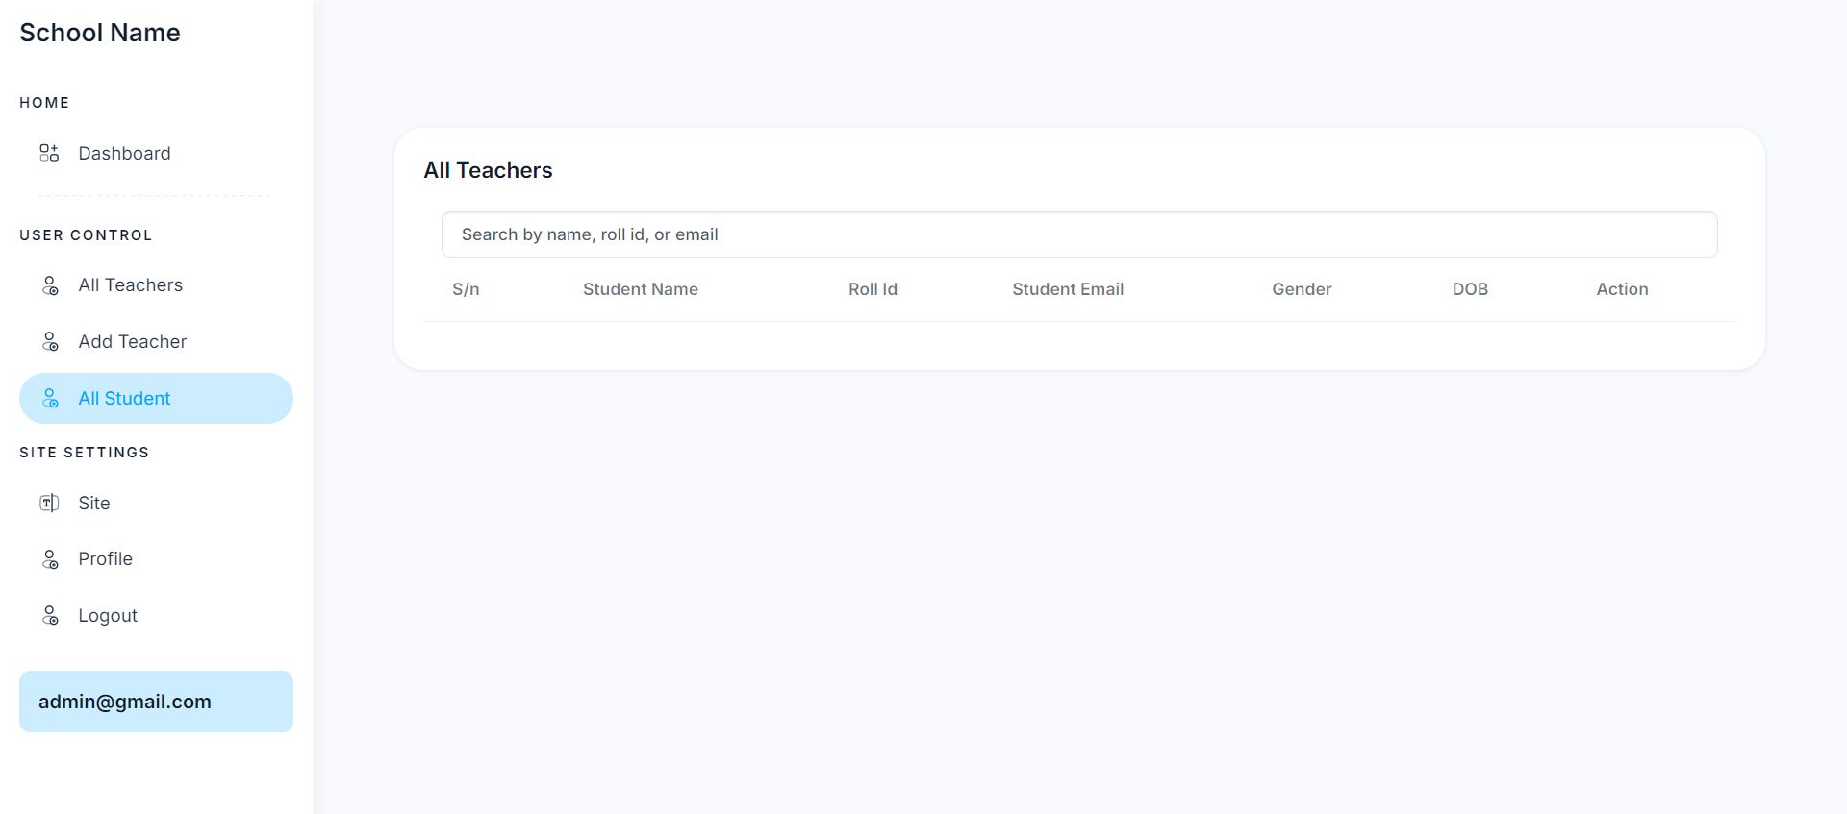Navigate to Profile page
The image size is (1847, 814).
click(x=105, y=559)
